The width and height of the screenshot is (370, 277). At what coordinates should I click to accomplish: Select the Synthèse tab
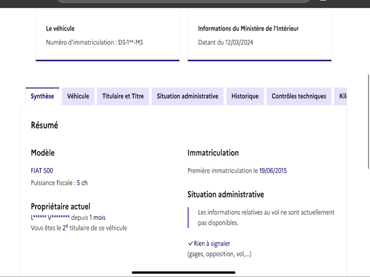42,96
